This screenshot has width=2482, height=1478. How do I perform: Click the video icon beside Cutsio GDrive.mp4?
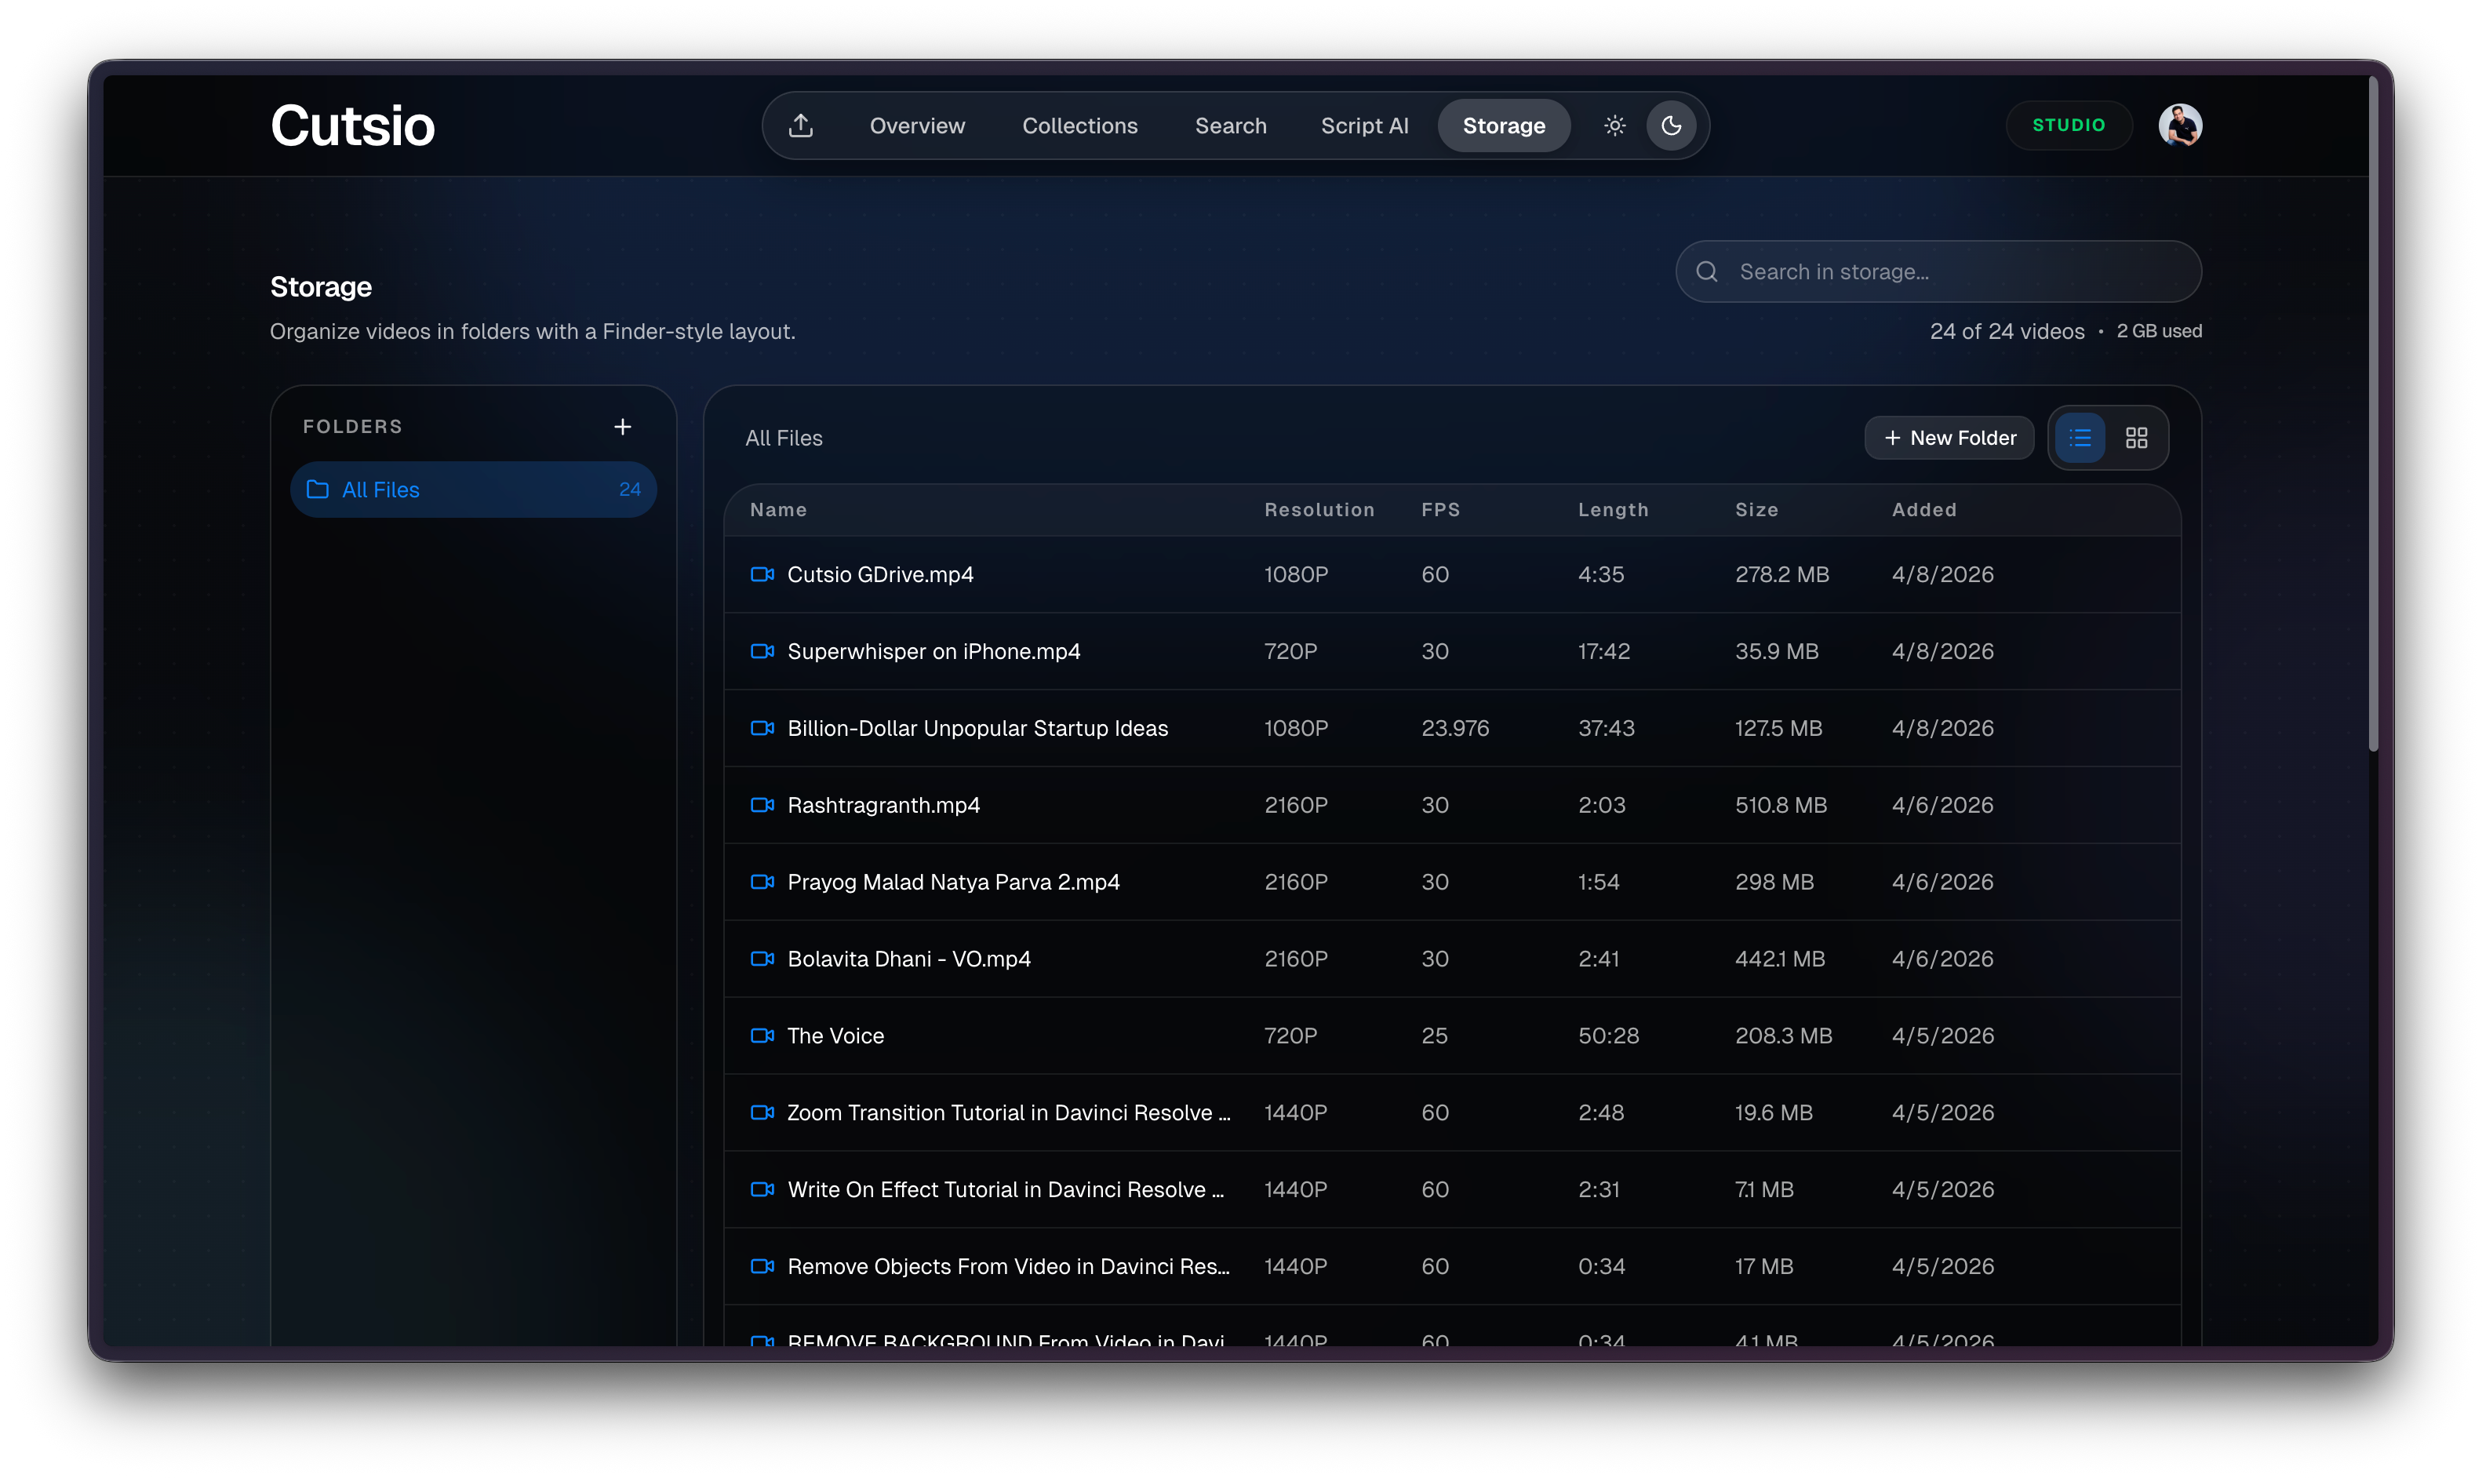[x=762, y=575]
